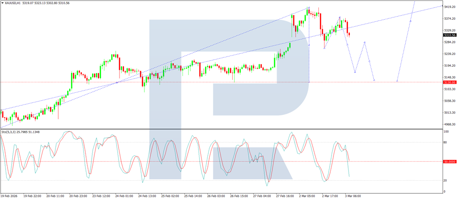Click the current price tag 5310.56
This screenshot has width=458, height=199.
450,35
